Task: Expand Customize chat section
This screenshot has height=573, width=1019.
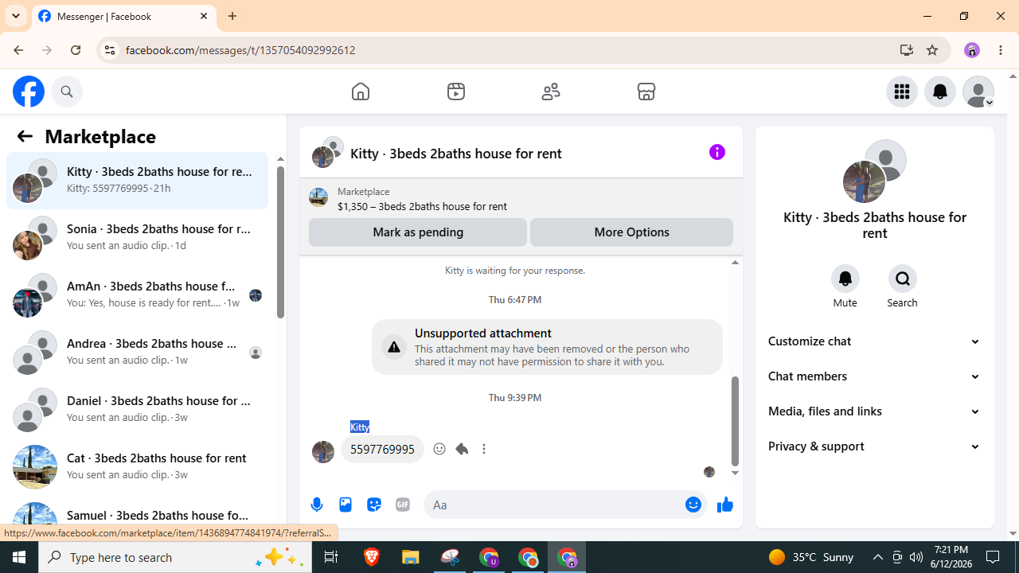Action: click(x=874, y=341)
